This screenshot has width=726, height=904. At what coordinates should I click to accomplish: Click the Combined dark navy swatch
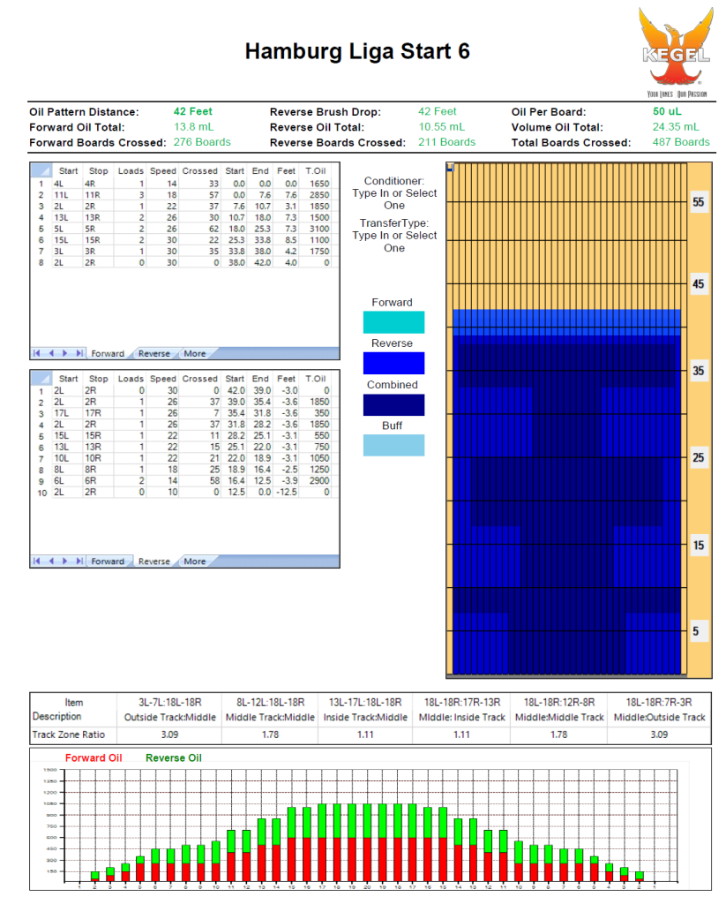point(393,405)
